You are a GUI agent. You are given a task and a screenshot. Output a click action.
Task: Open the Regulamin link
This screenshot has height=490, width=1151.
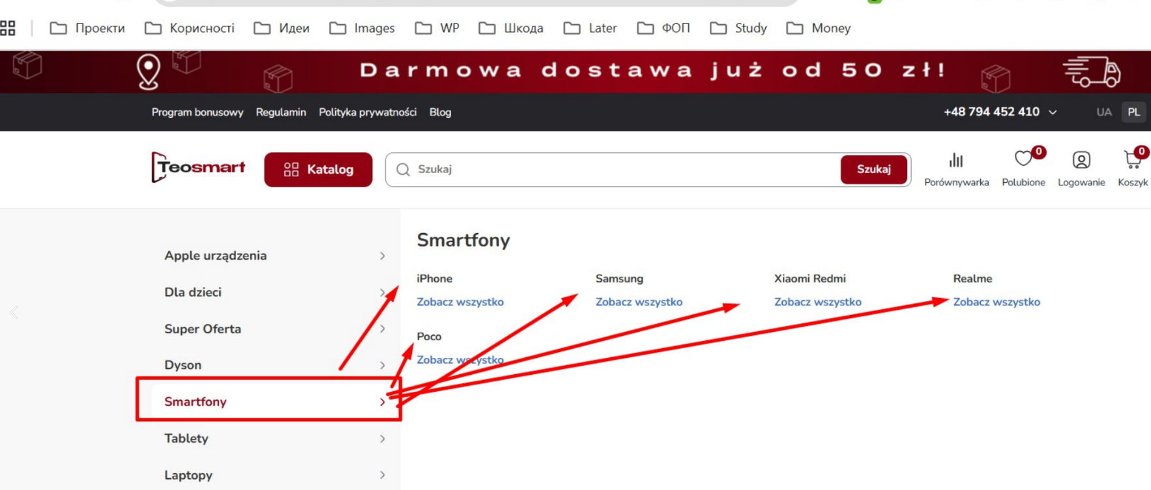coord(281,112)
